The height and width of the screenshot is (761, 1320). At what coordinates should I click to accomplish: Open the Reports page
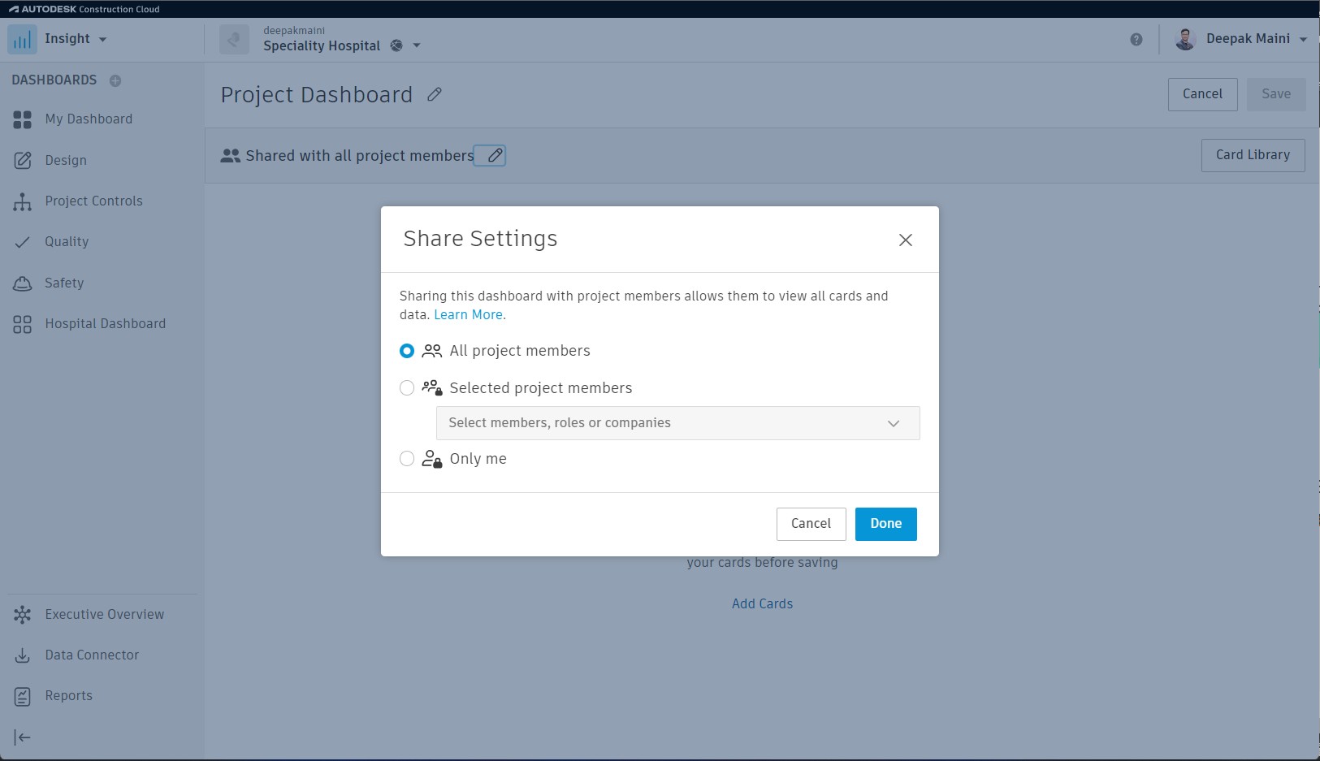[69, 696]
